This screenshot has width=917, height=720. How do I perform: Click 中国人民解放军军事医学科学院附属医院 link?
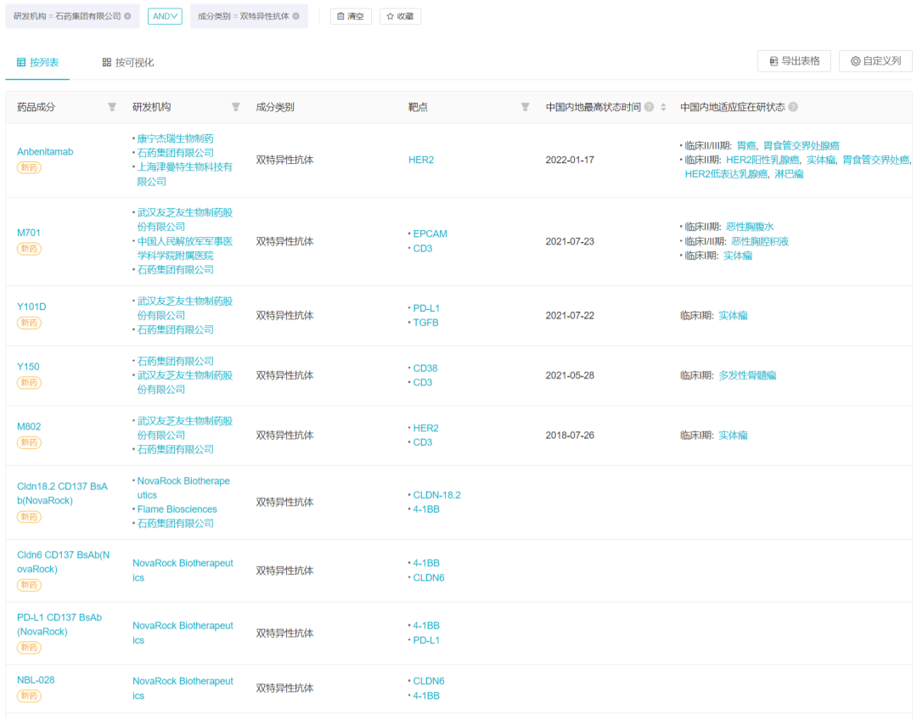click(185, 249)
